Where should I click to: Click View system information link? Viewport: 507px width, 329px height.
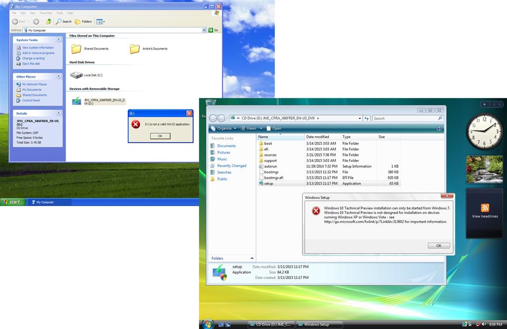(x=38, y=48)
